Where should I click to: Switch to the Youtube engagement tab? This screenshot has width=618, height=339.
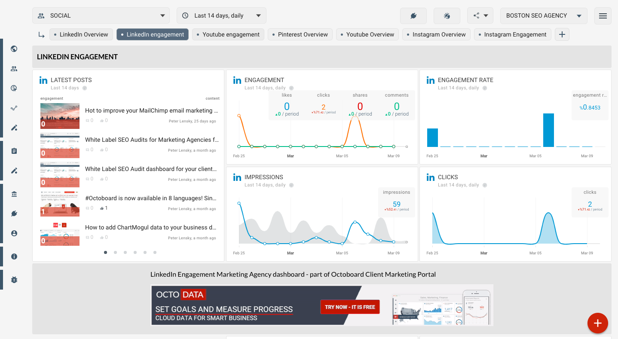pyautogui.click(x=228, y=34)
